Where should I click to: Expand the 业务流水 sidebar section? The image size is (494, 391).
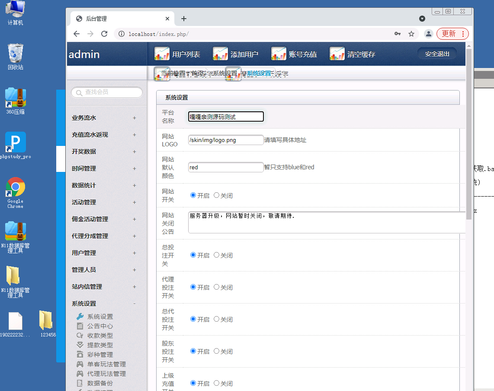tap(134, 118)
